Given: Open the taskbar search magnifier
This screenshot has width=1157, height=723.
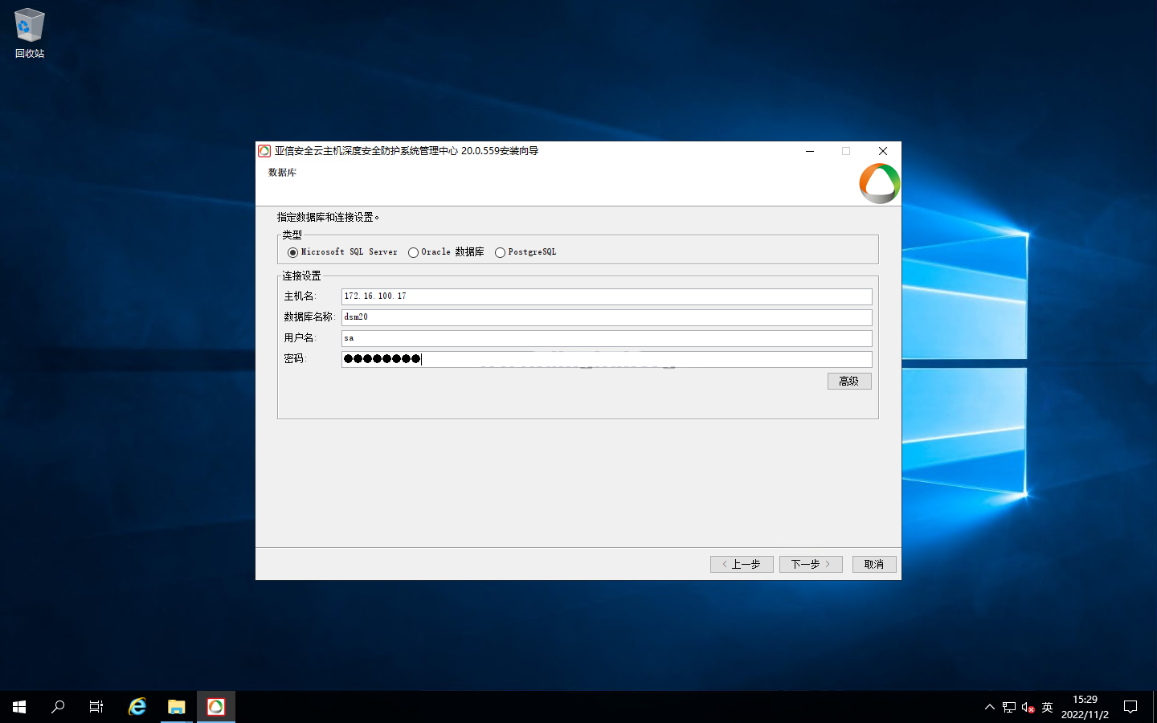Looking at the screenshot, I should click(58, 707).
